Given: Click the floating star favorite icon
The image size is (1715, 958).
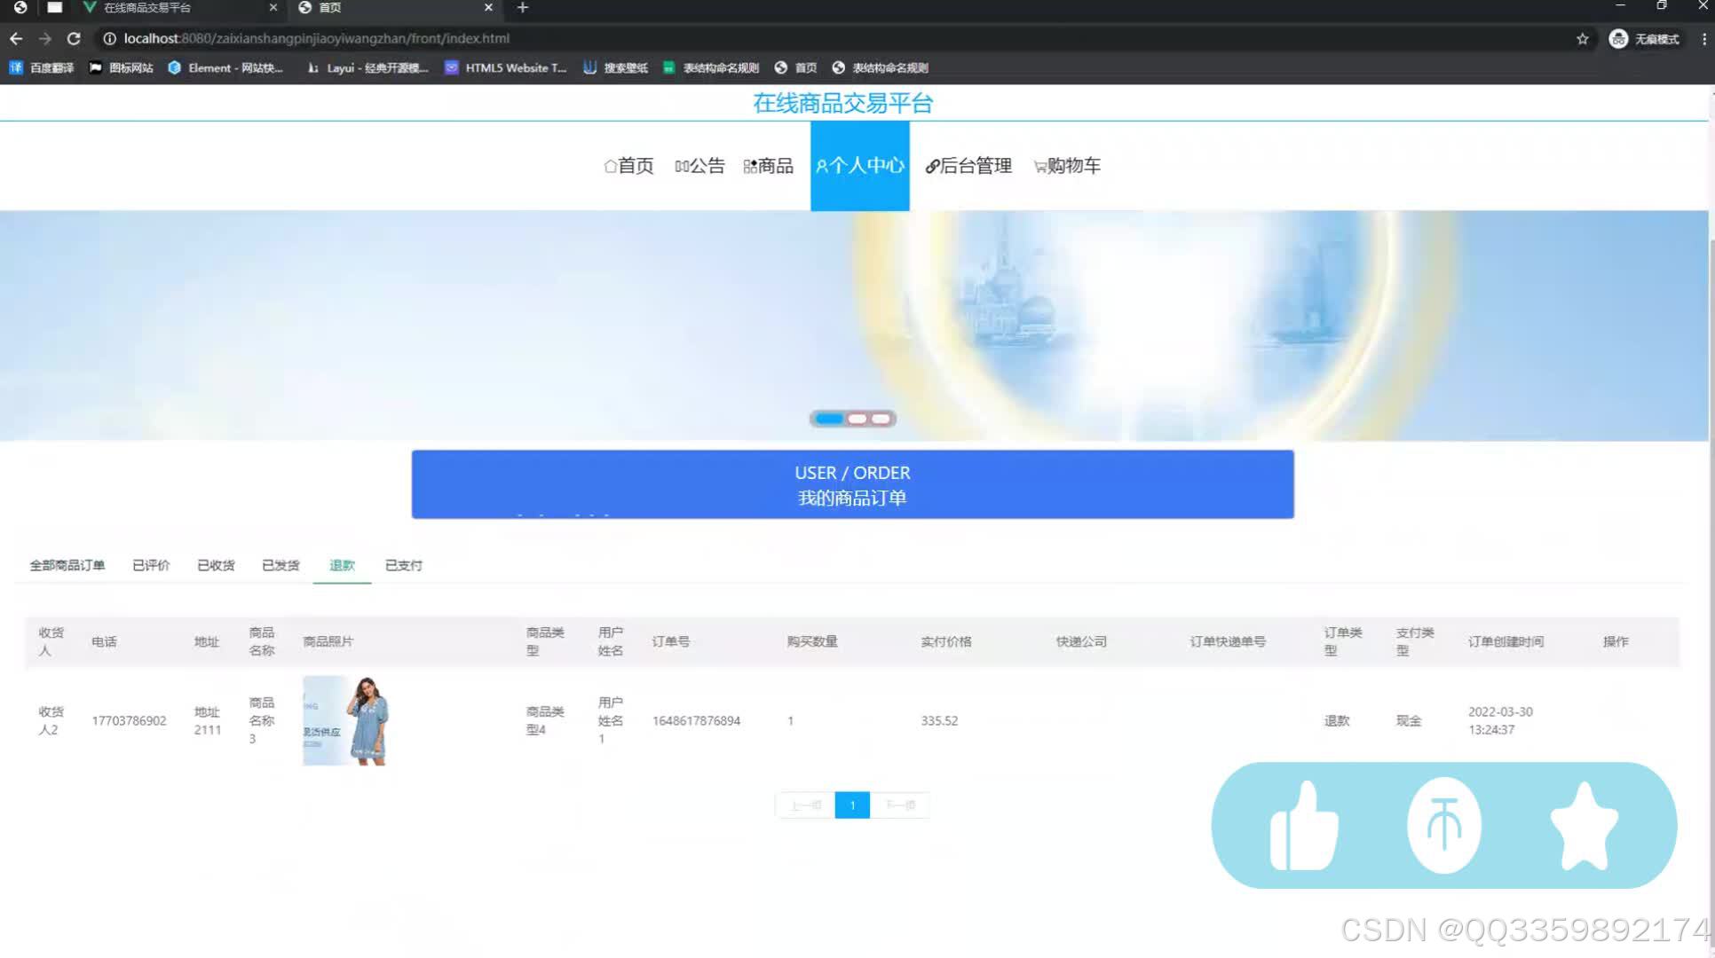Looking at the screenshot, I should point(1585,825).
